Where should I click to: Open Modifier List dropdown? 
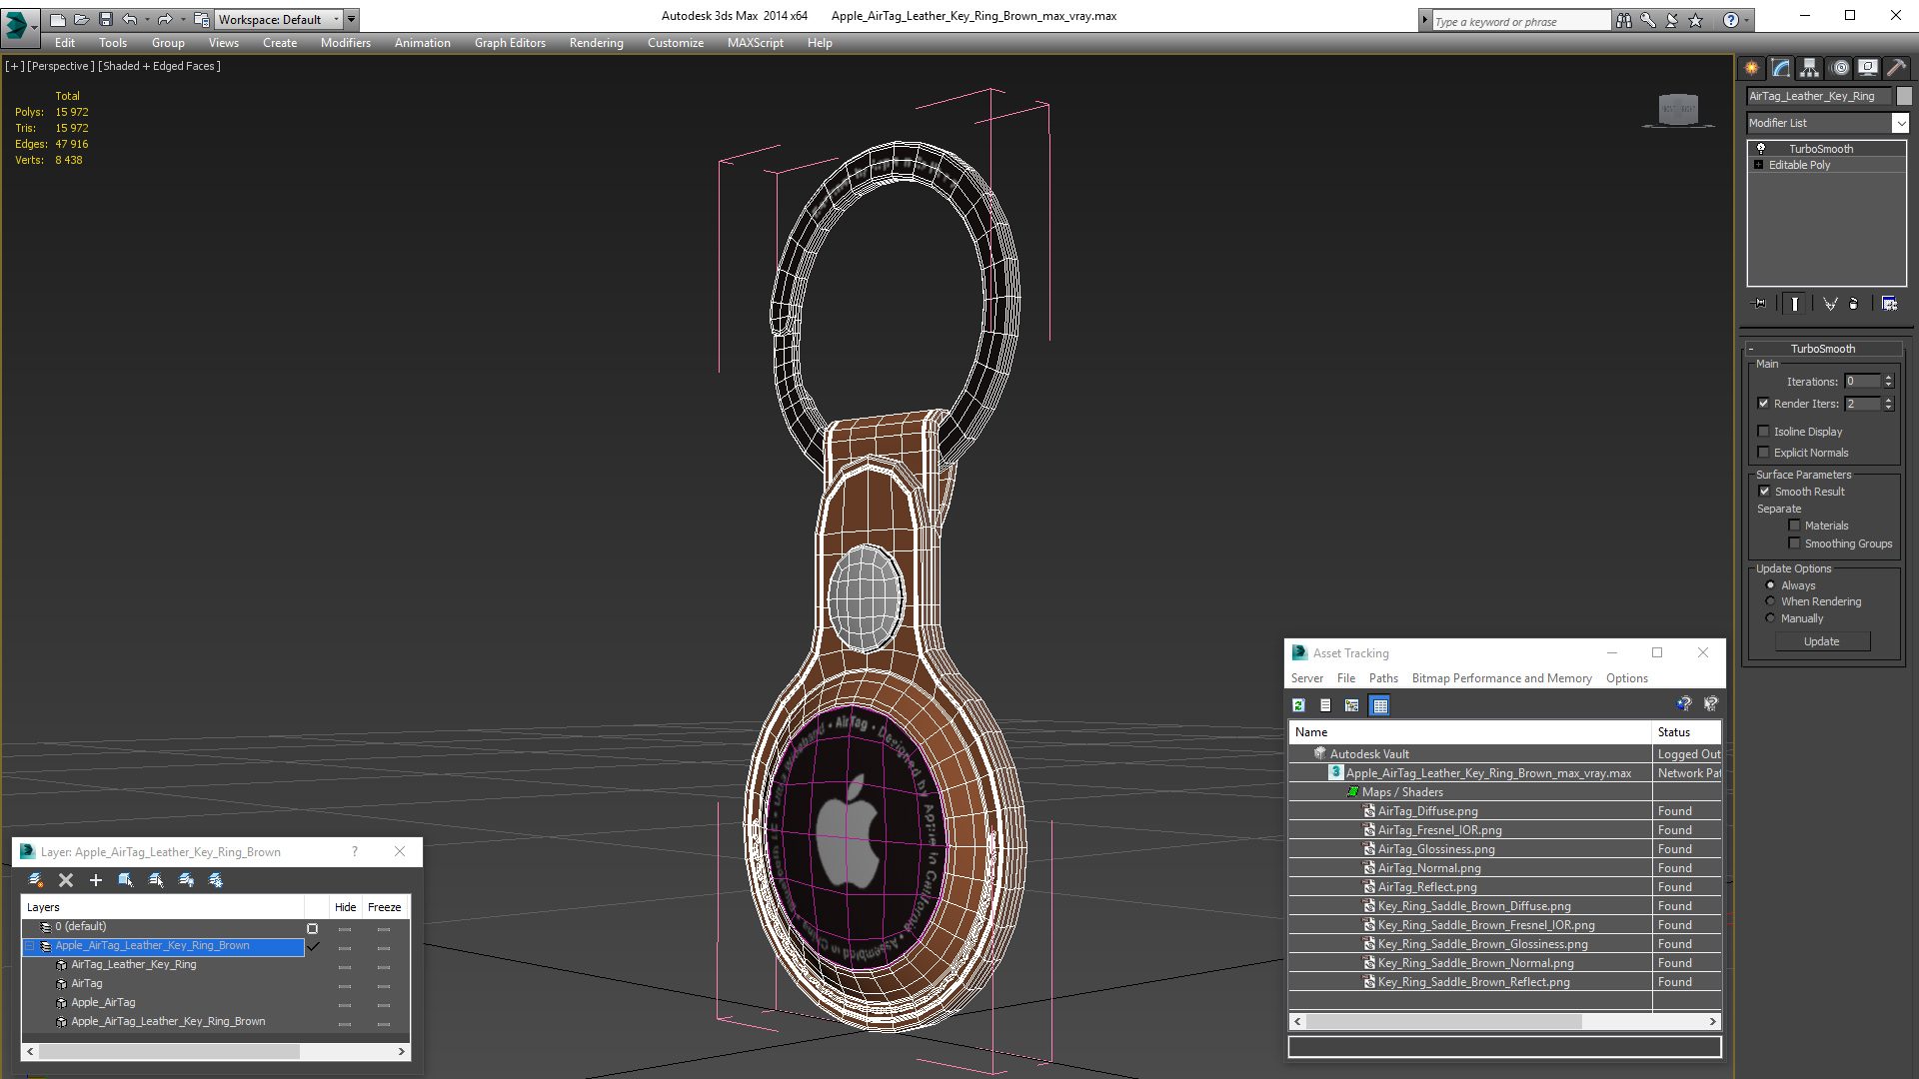[1900, 123]
